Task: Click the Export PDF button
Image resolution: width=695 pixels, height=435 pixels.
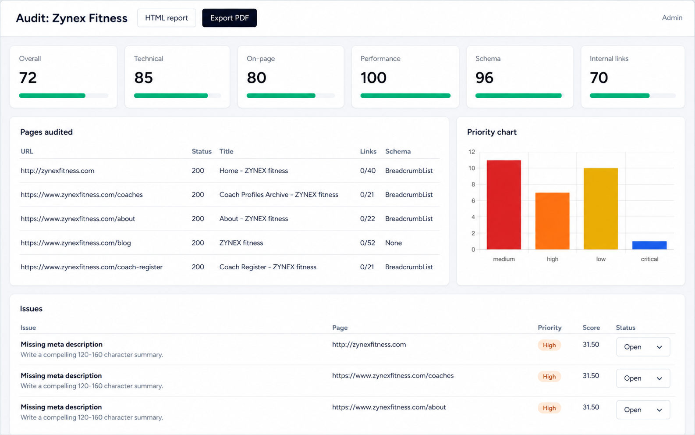Action: (x=229, y=18)
